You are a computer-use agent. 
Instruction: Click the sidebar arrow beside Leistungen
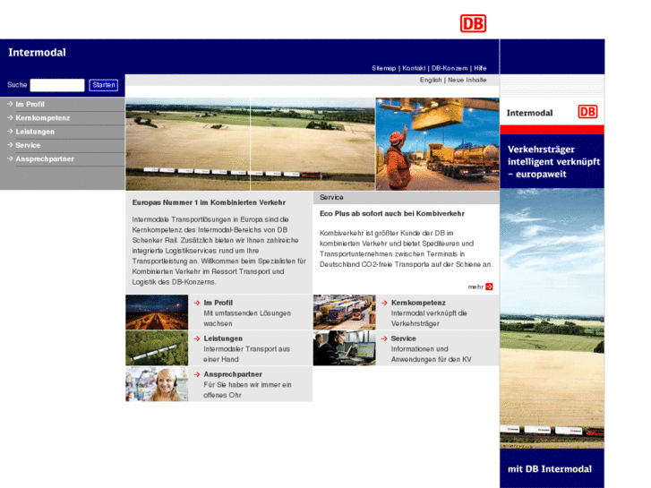[x=10, y=132]
